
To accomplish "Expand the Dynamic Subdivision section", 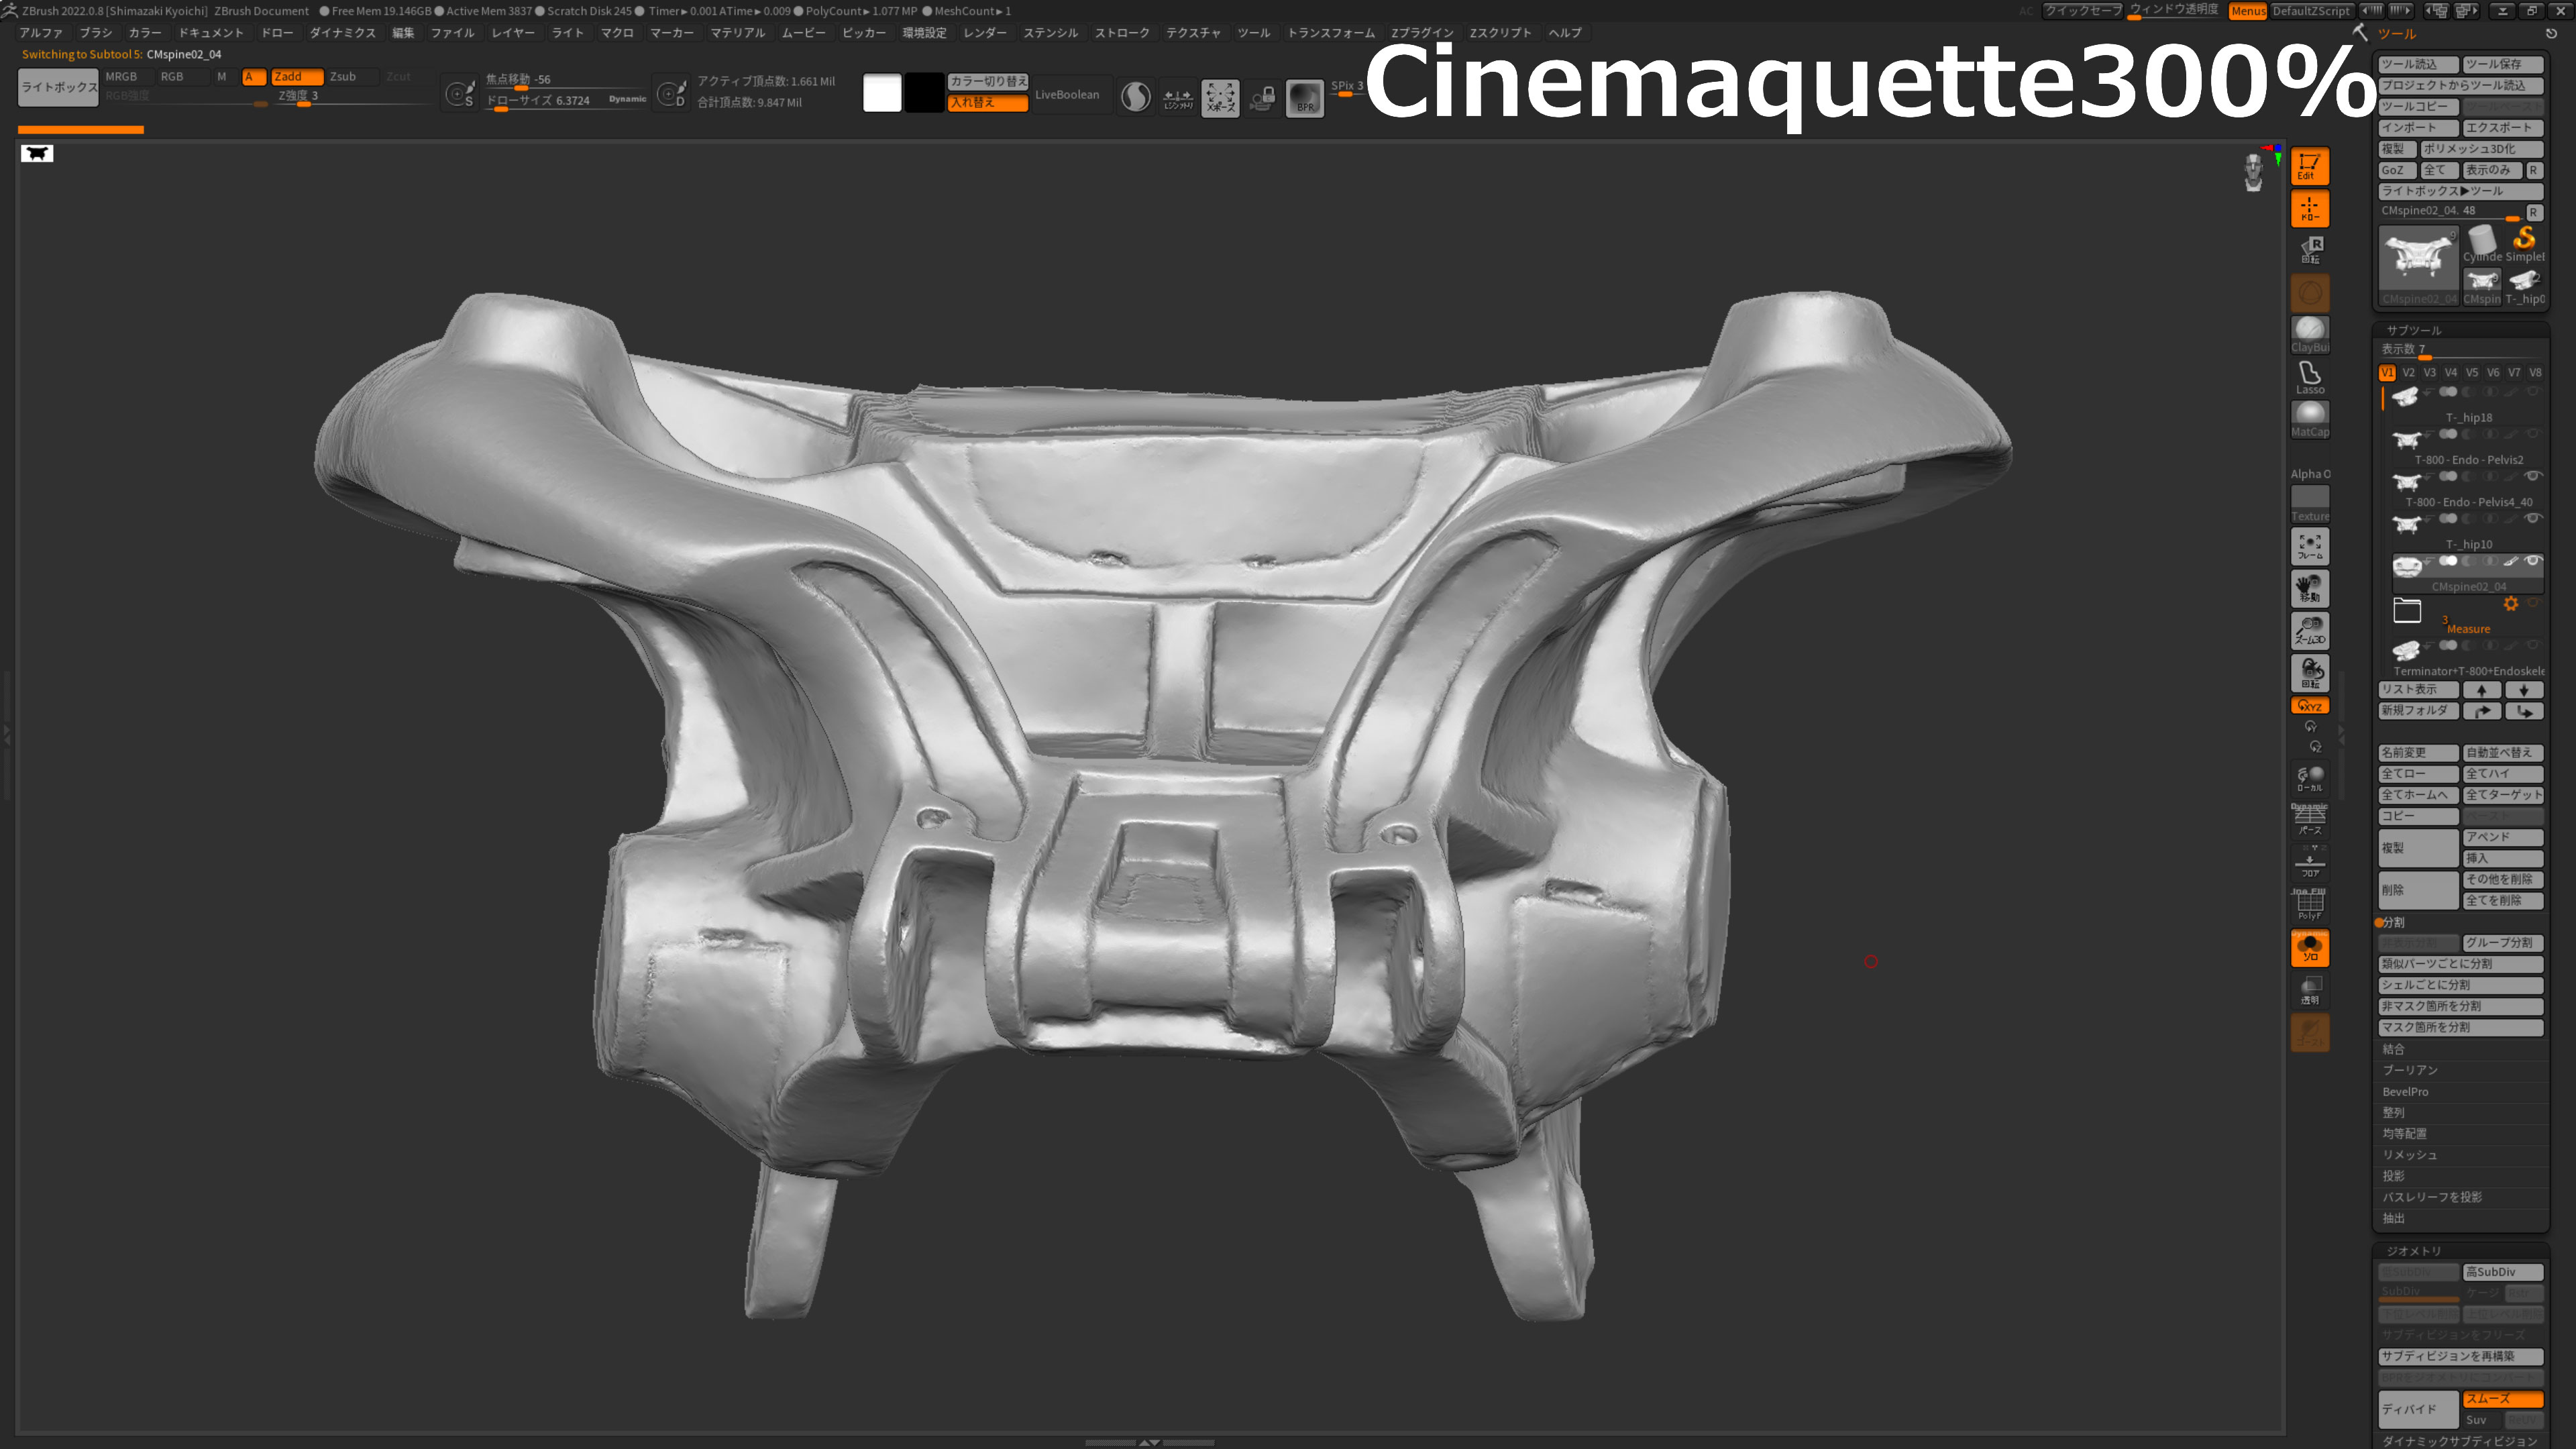I will tap(2459, 1440).
